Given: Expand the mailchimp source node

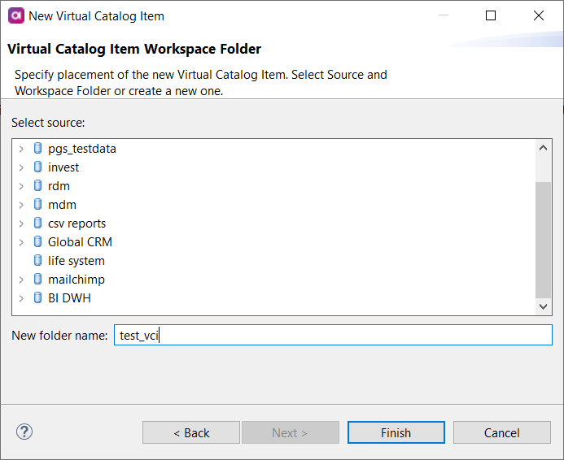Looking at the screenshot, I should 21,280.
